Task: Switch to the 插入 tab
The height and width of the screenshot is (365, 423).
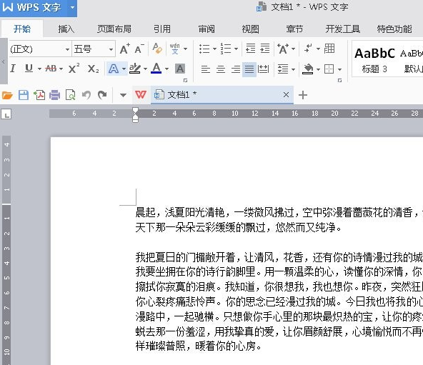Action: pos(66,29)
